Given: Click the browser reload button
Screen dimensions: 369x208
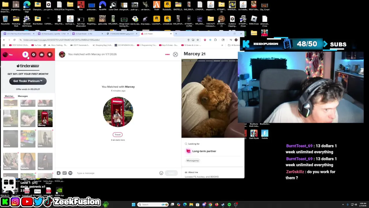Looking at the screenshot, I should tap(14, 40).
